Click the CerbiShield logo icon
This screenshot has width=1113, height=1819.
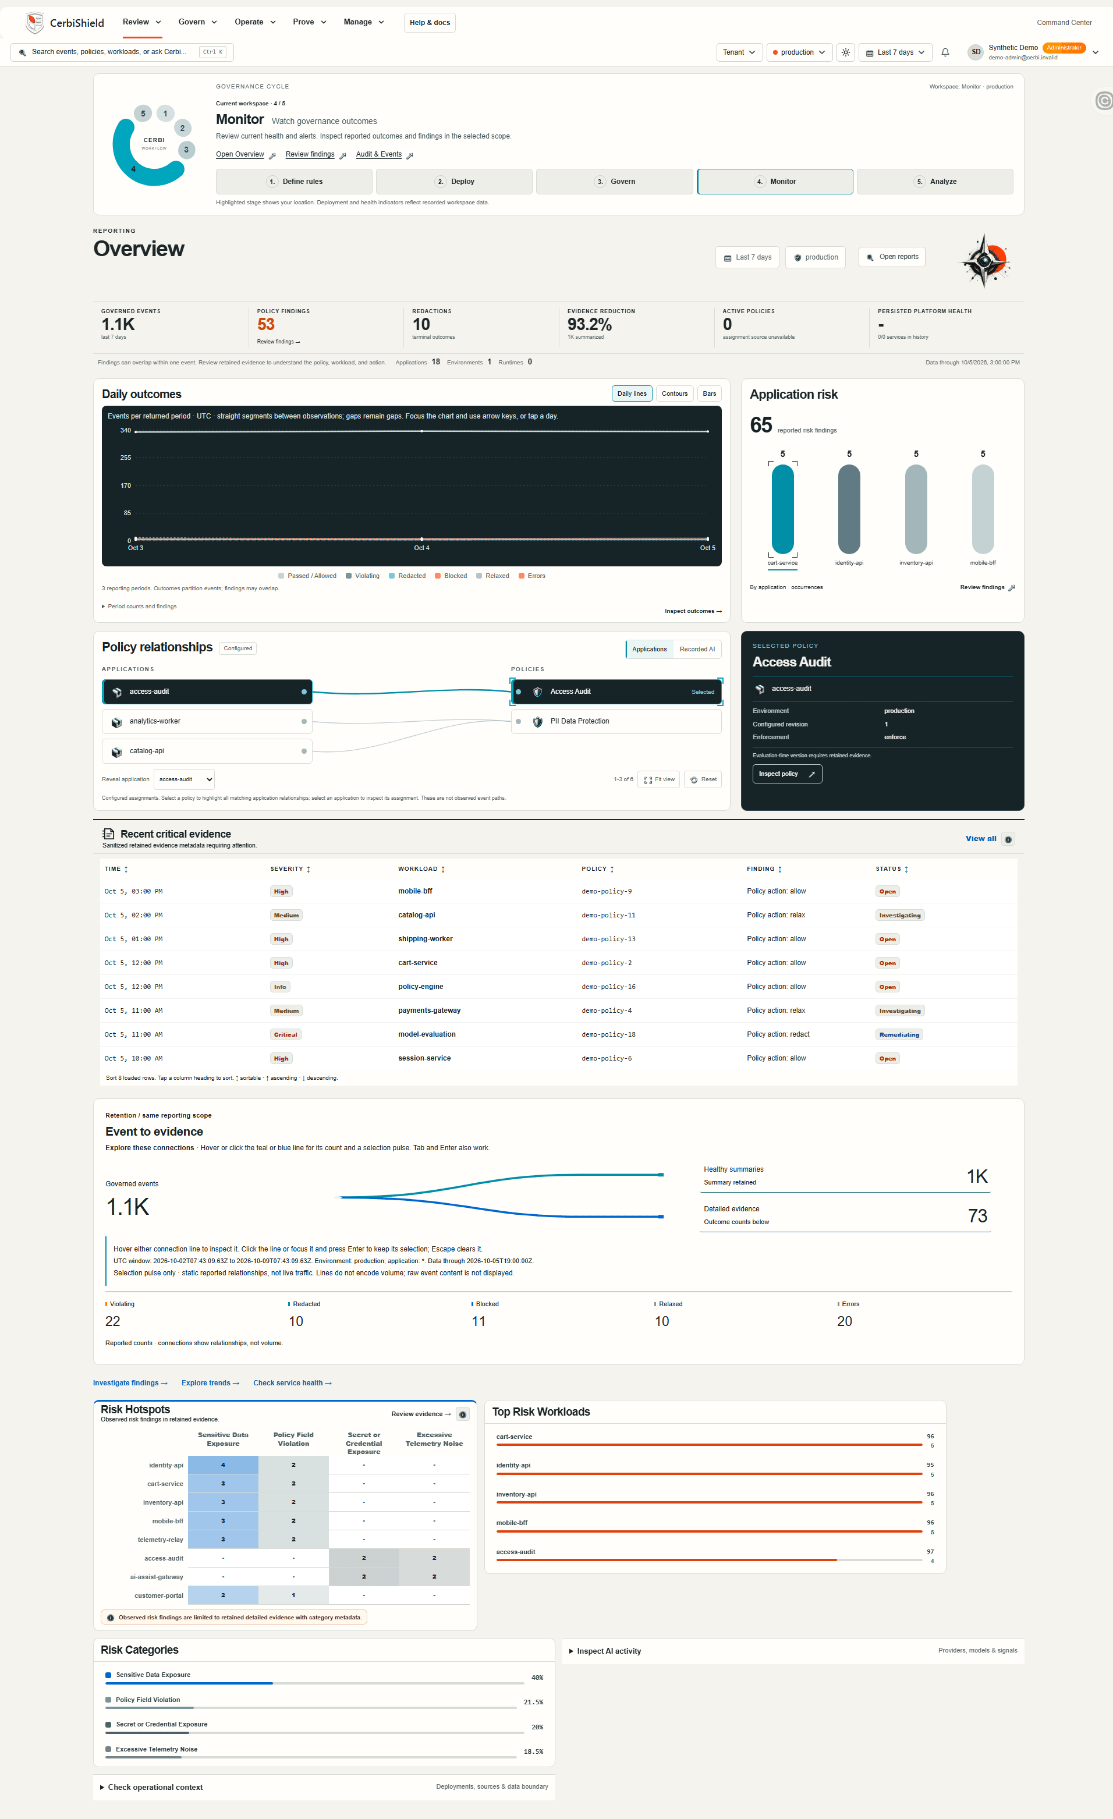pyautogui.click(x=34, y=23)
